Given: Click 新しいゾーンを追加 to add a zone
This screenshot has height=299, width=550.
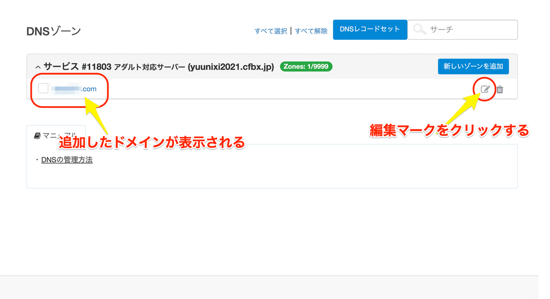Looking at the screenshot, I should pos(473,66).
